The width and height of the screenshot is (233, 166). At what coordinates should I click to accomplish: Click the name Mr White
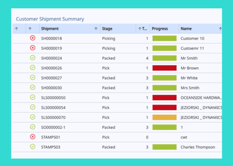click(x=189, y=78)
